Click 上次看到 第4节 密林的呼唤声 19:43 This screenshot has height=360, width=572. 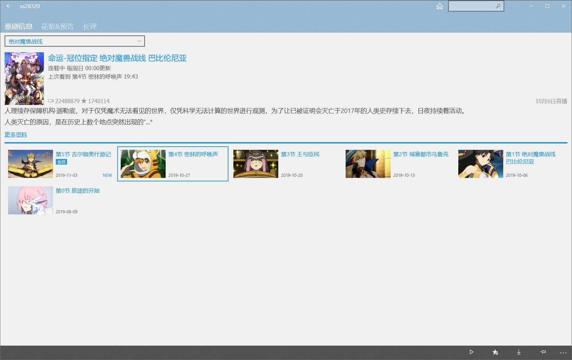click(93, 76)
